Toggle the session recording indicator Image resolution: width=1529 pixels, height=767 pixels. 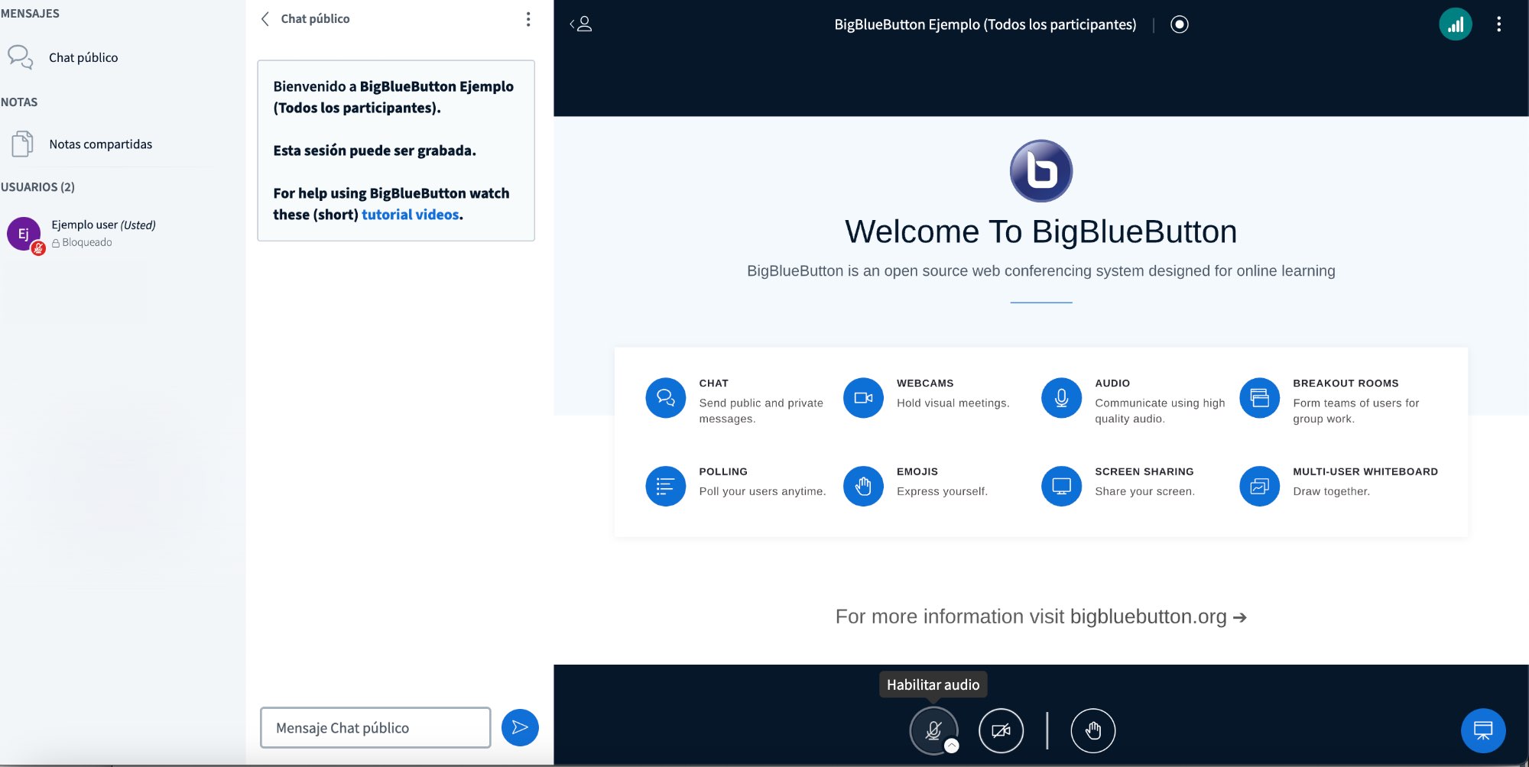1180,24
